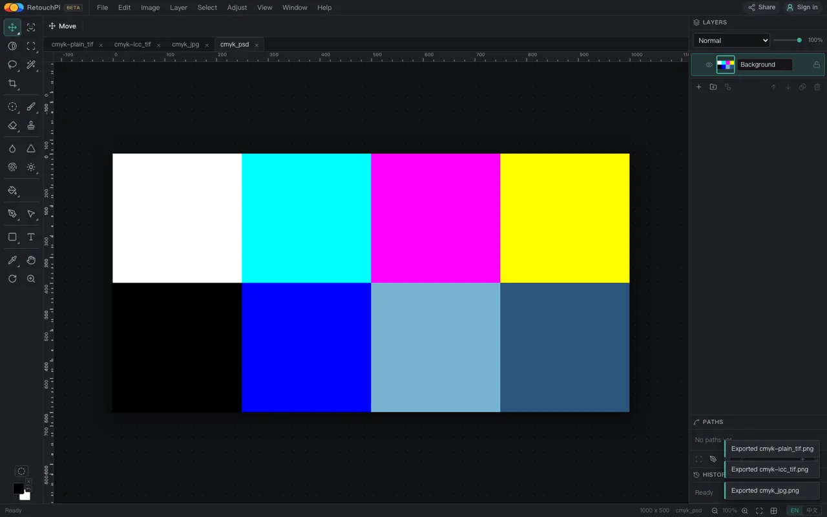Toggle the lock on the Background layer
827x517 pixels.
point(817,65)
